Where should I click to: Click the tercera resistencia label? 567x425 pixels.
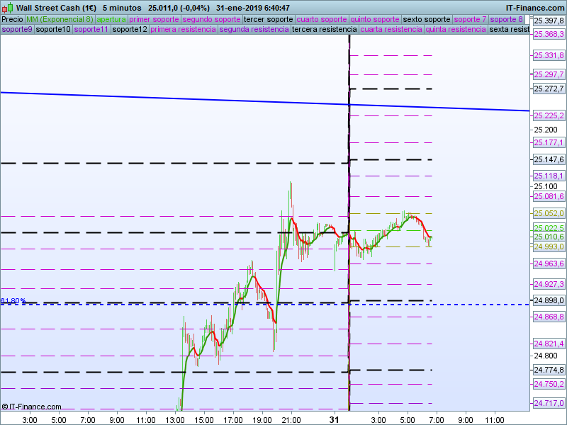[325, 29]
